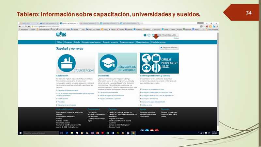The image size is (261, 147).
Task: Open Denuncie fraude footer link
Action: pyautogui.click(x=114, y=127)
